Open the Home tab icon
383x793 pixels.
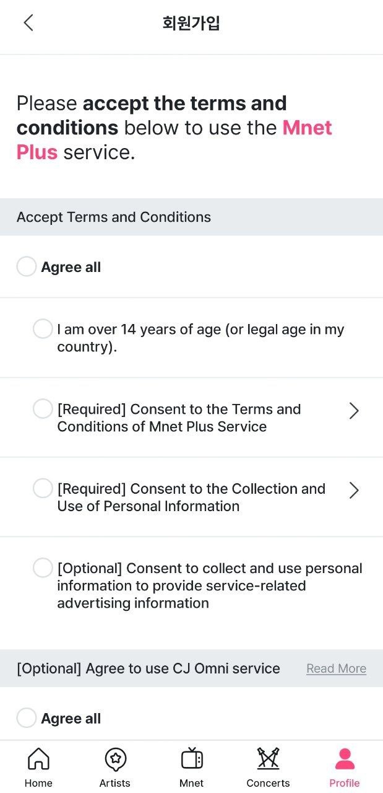point(38,758)
